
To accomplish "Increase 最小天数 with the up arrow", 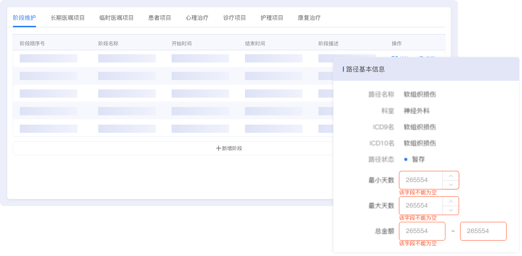I will click(x=450, y=176).
